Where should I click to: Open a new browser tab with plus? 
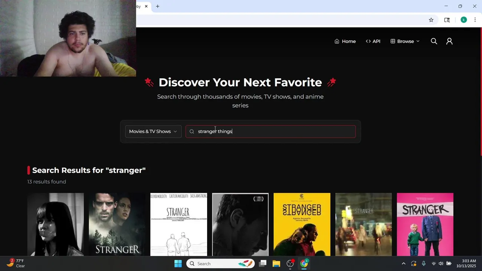(x=157, y=6)
